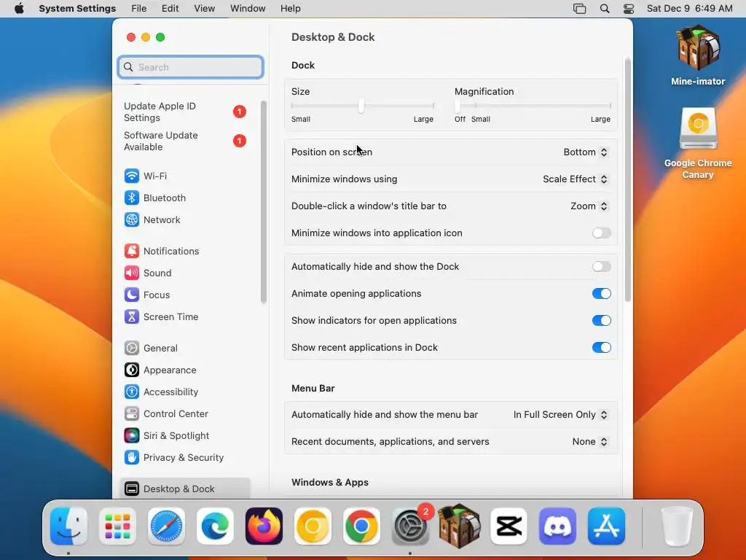The width and height of the screenshot is (746, 560).
Task: Click the Desktop & Dock pane scrollbar
Action: click(628, 180)
